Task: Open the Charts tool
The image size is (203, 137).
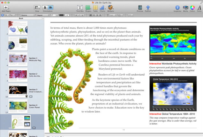Action: [x=102, y=7]
